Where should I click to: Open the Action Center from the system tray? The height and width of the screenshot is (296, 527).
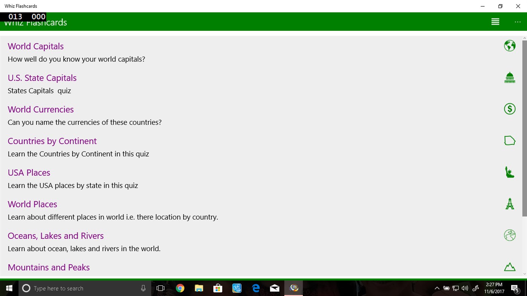tap(515, 288)
